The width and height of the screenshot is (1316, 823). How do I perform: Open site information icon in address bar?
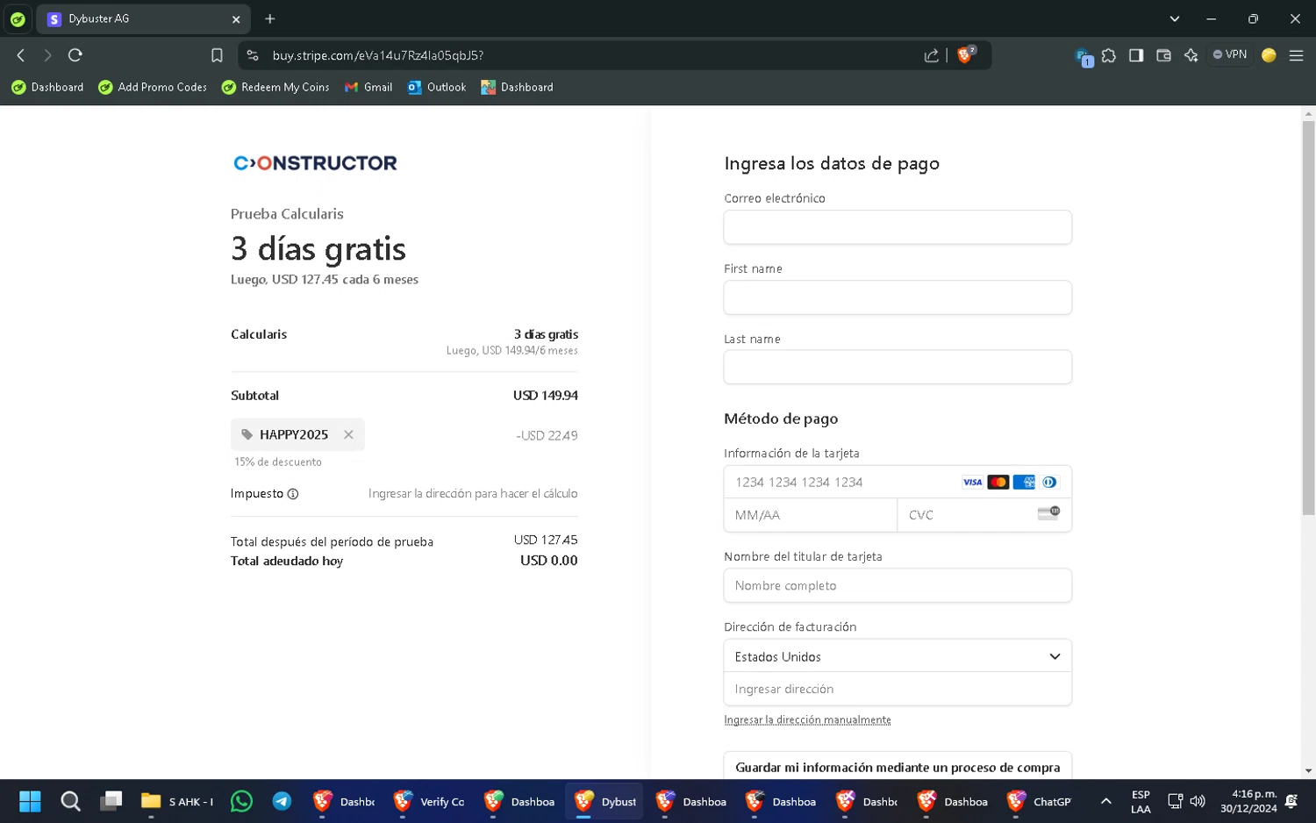coord(253,55)
